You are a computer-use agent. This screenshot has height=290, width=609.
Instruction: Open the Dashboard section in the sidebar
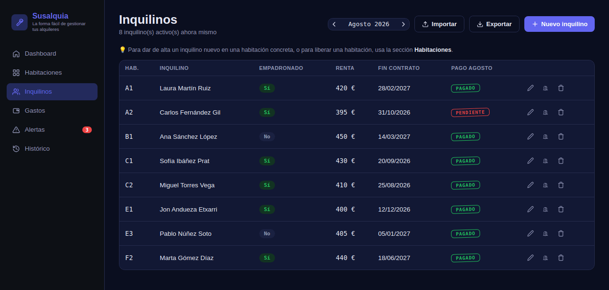[52, 54]
